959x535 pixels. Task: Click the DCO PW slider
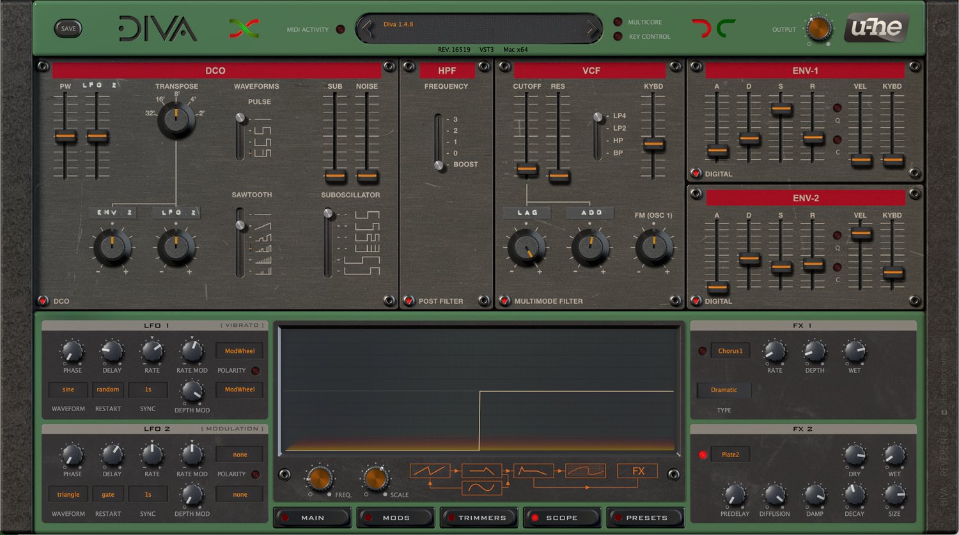coord(65,136)
